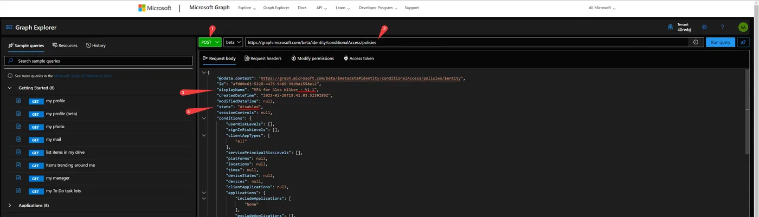Image resolution: width=759 pixels, height=217 pixels.
Task: Click the tenant building icon
Action: (x=671, y=27)
